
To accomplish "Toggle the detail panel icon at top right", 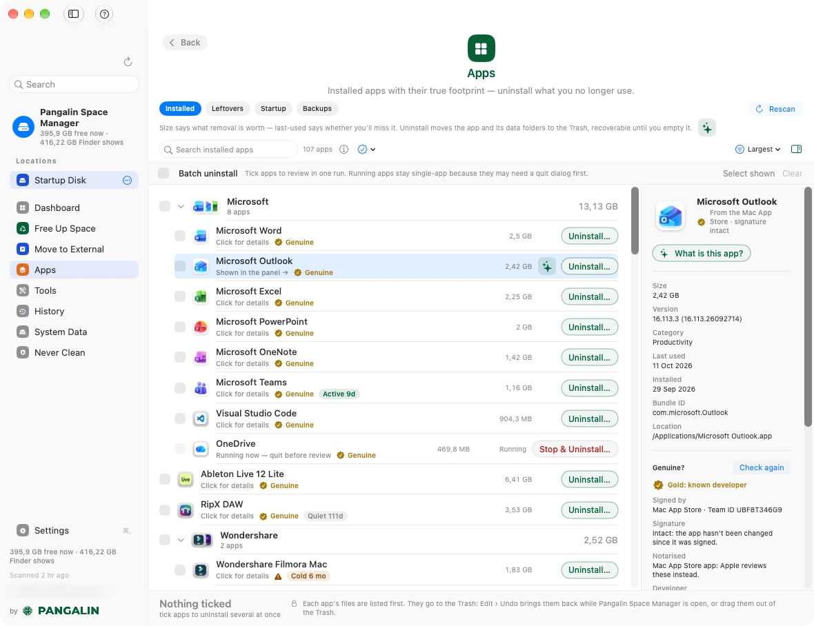I will click(x=796, y=150).
